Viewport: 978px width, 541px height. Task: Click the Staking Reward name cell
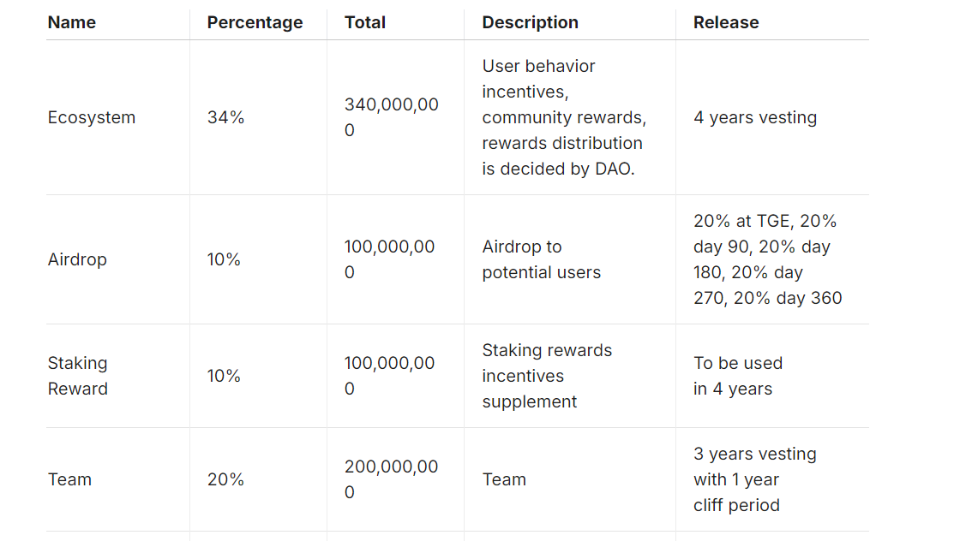point(77,377)
